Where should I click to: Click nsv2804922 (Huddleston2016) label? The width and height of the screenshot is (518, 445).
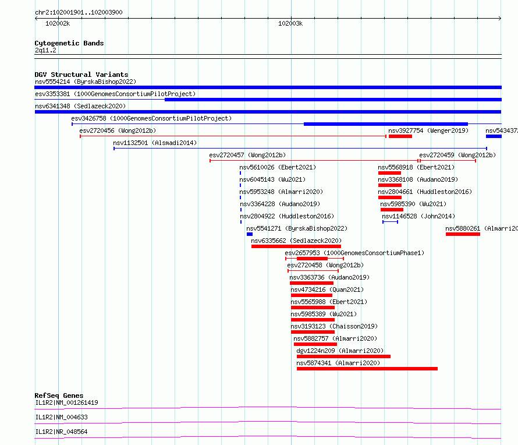[287, 216]
